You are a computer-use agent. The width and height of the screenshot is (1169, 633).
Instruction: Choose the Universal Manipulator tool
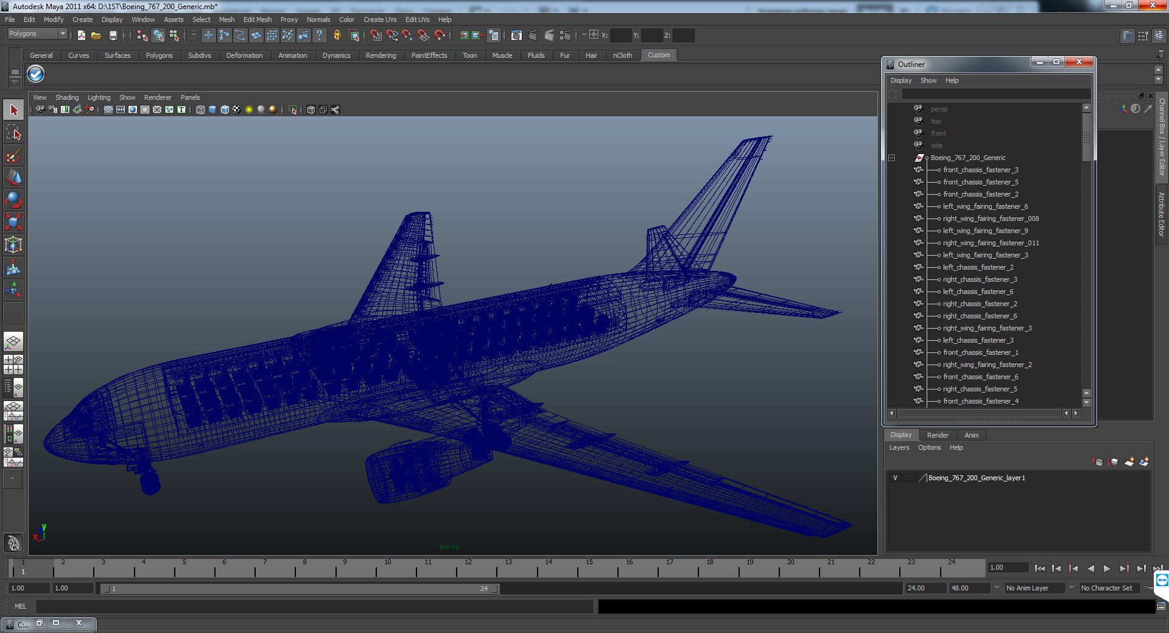(x=13, y=244)
